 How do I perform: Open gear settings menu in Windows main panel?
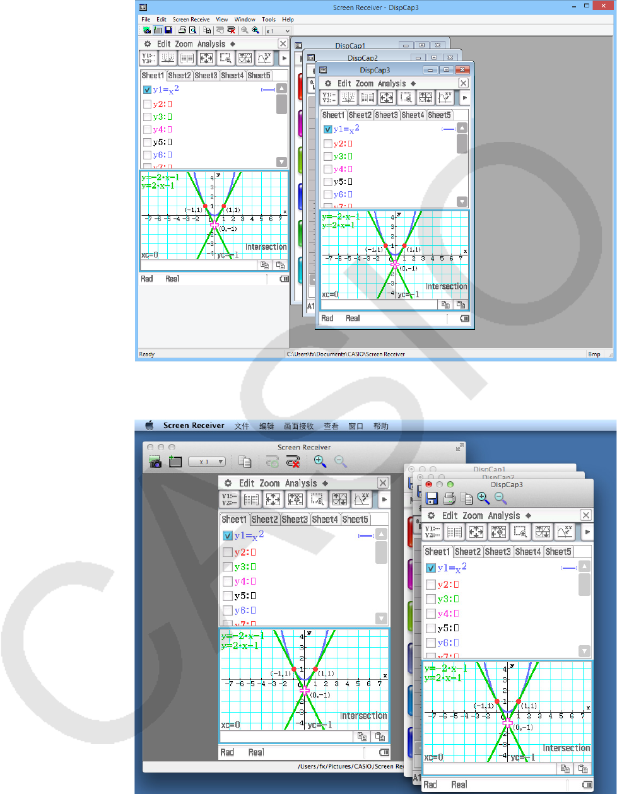(148, 44)
